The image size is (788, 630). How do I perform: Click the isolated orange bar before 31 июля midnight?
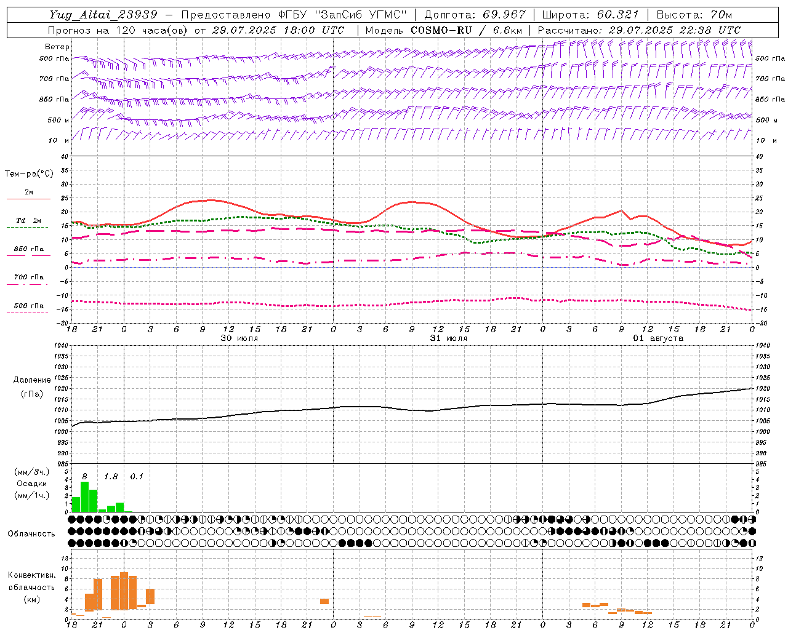click(324, 602)
